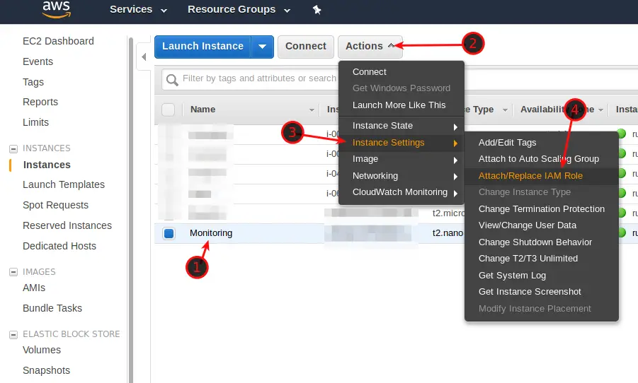Open the Networking submenu

point(401,176)
